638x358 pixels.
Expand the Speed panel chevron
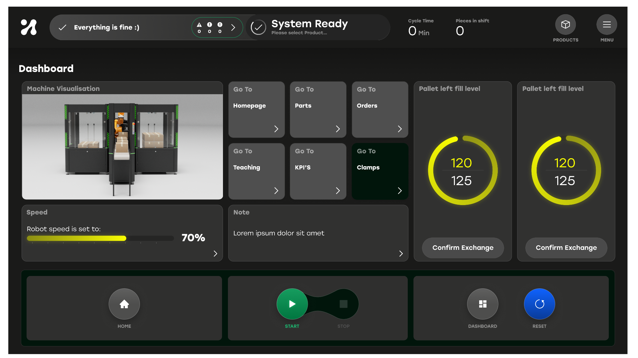[215, 253]
